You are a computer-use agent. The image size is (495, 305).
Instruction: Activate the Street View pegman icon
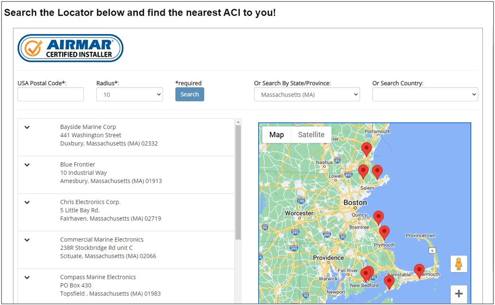(x=459, y=264)
